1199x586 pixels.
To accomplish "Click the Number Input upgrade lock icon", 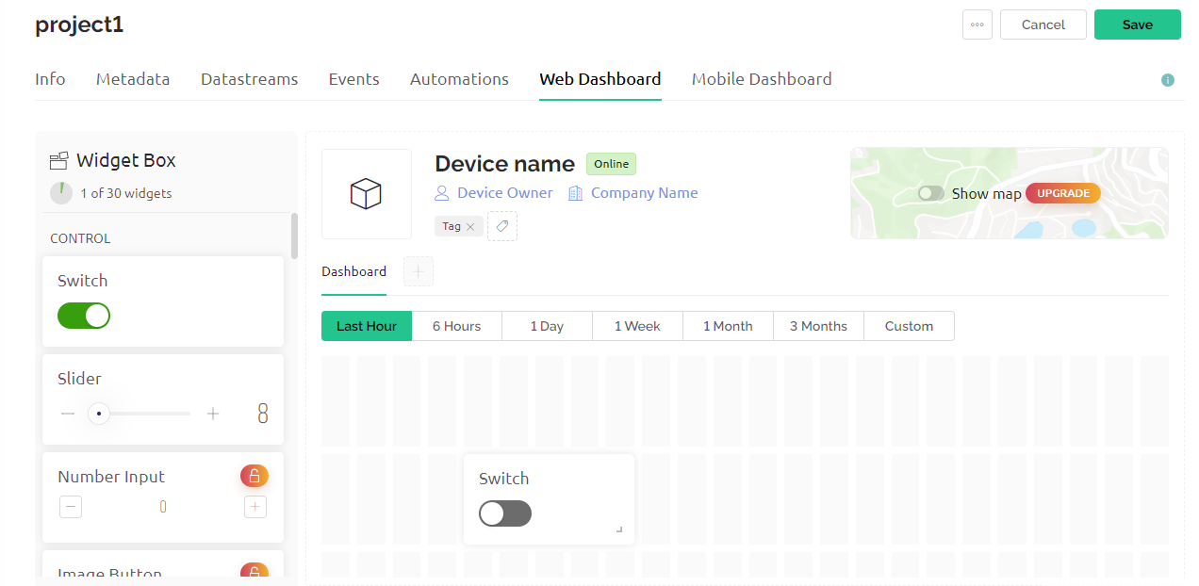I will [255, 476].
